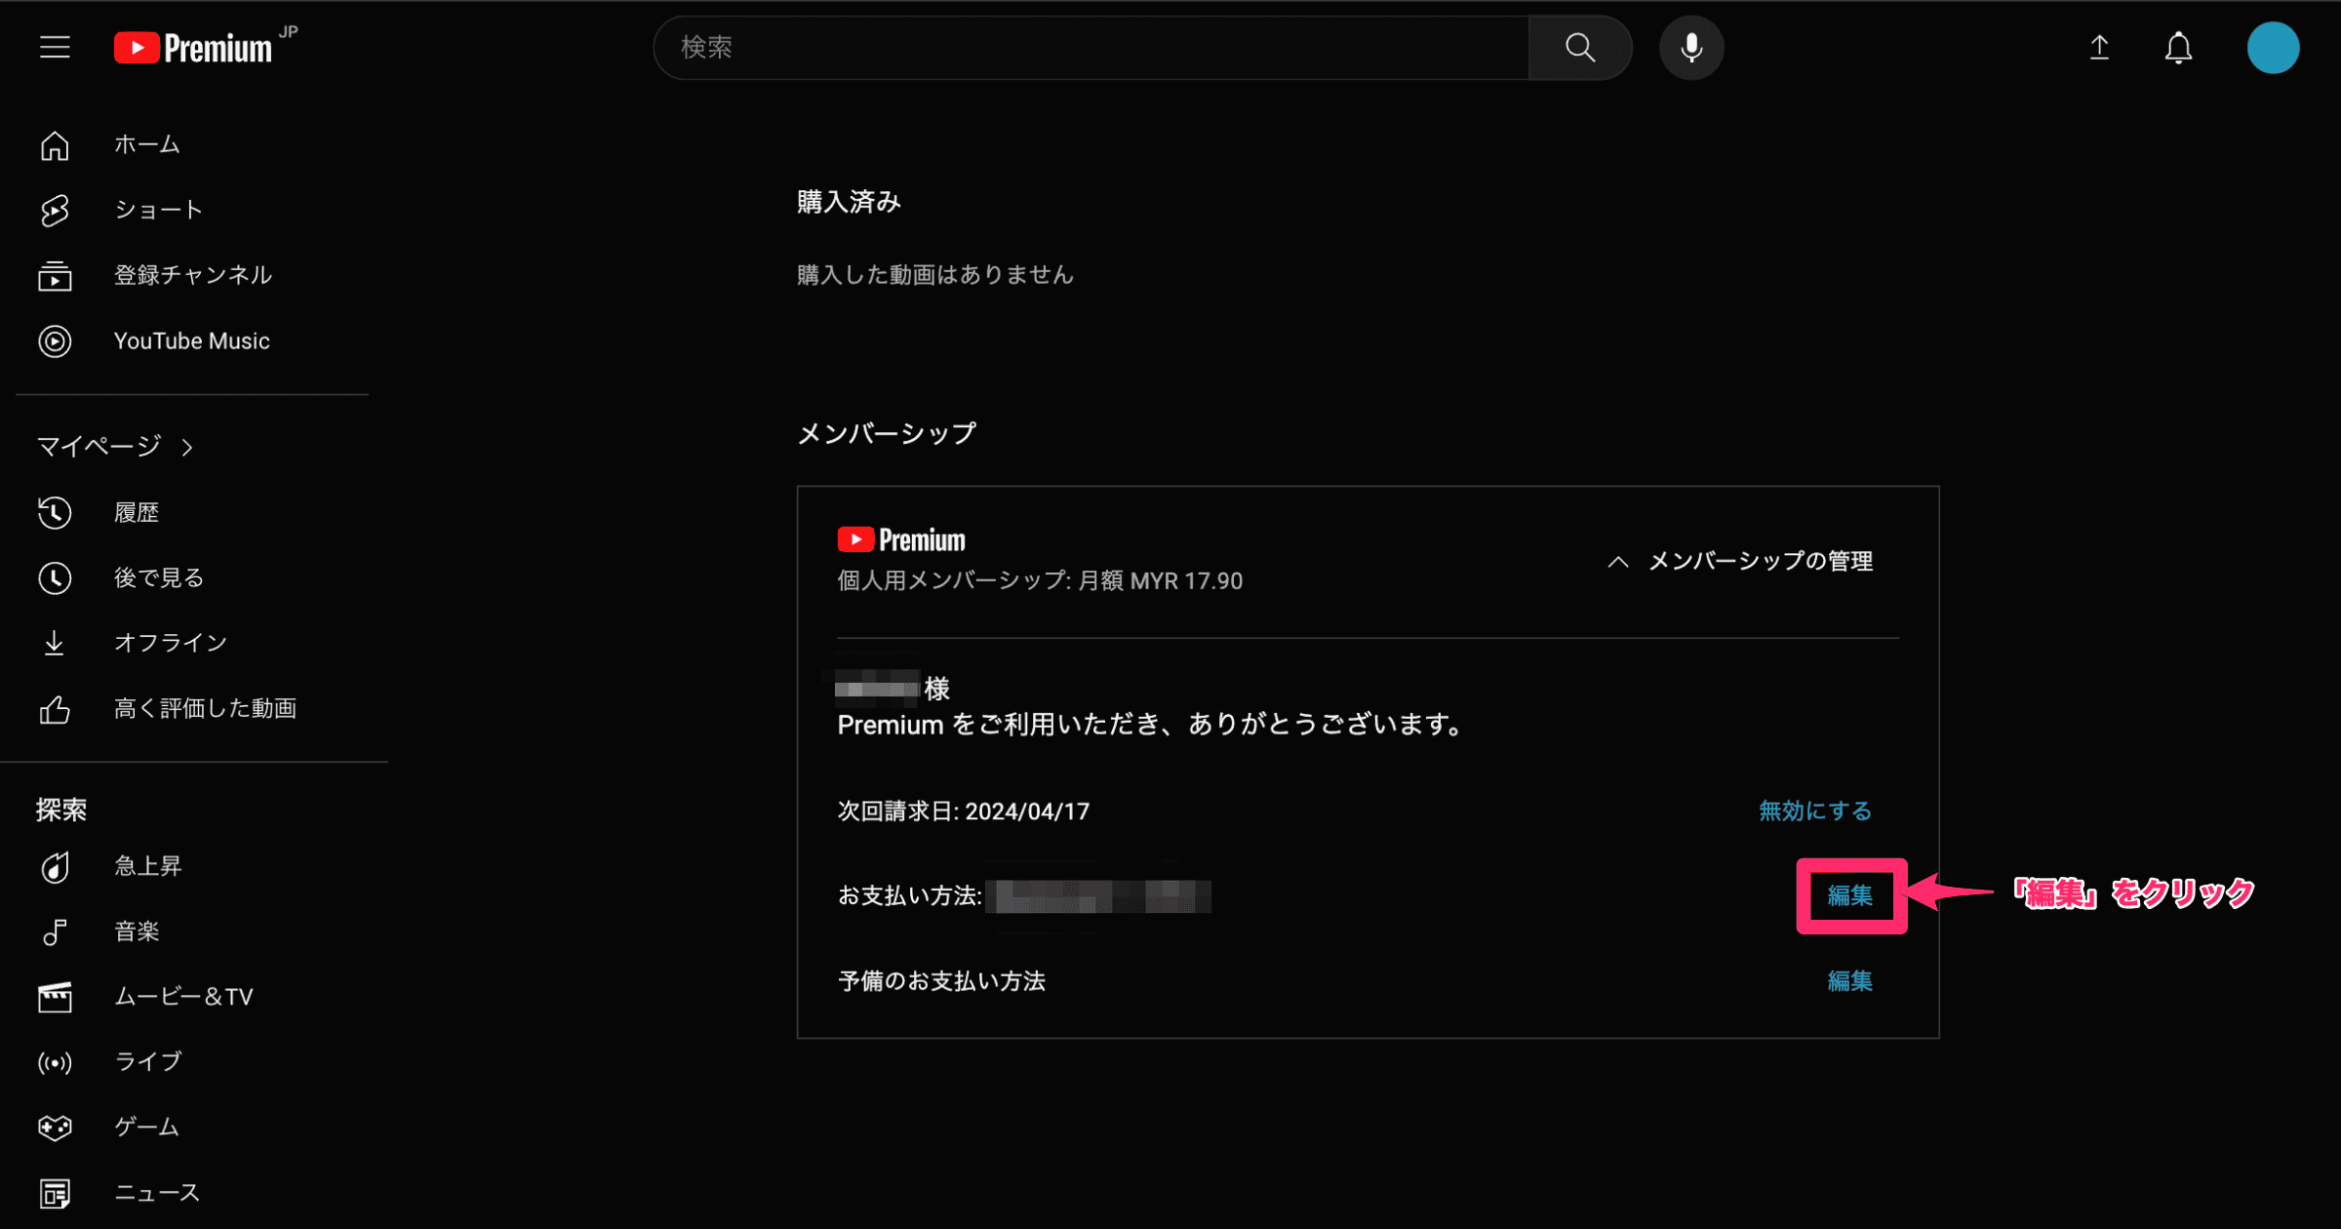Open the upload create icon
Image resolution: width=2341 pixels, height=1229 pixels.
coord(2099,47)
